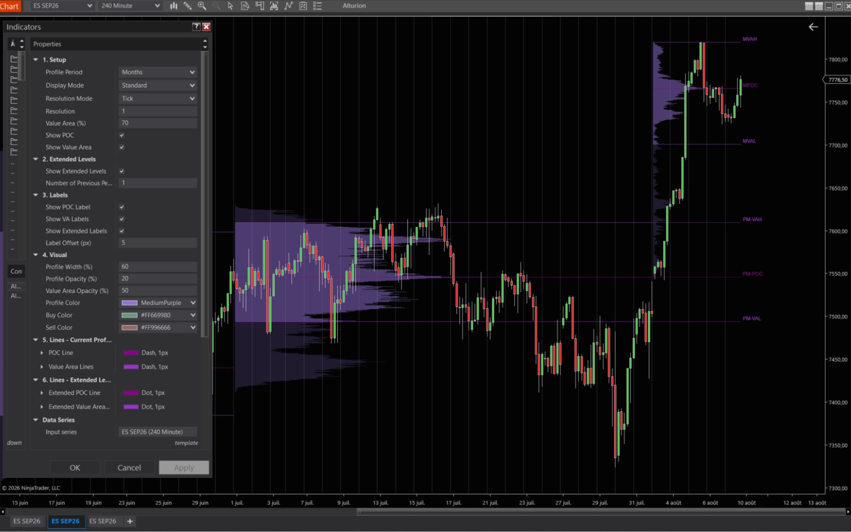Image resolution: width=851 pixels, height=532 pixels.
Task: Open the Indicators icon in chart toolbar
Action: 288,6
